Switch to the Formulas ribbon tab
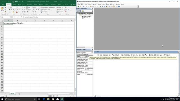 [29, 5]
